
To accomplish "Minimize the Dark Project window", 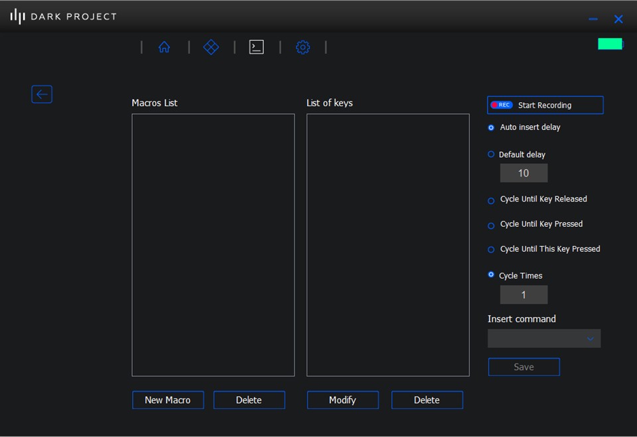I will click(x=593, y=19).
